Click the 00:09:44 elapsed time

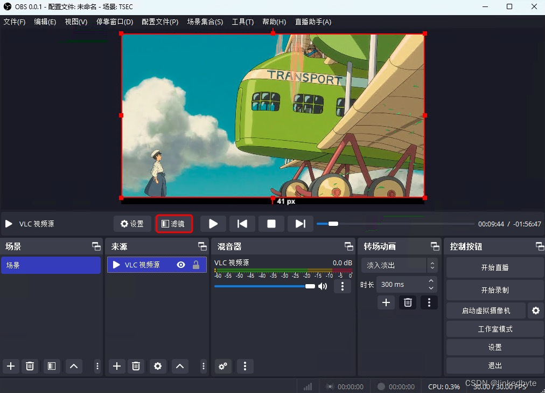point(491,224)
